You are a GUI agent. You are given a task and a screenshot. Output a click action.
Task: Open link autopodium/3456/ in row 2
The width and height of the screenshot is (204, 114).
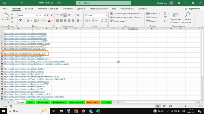25,34
